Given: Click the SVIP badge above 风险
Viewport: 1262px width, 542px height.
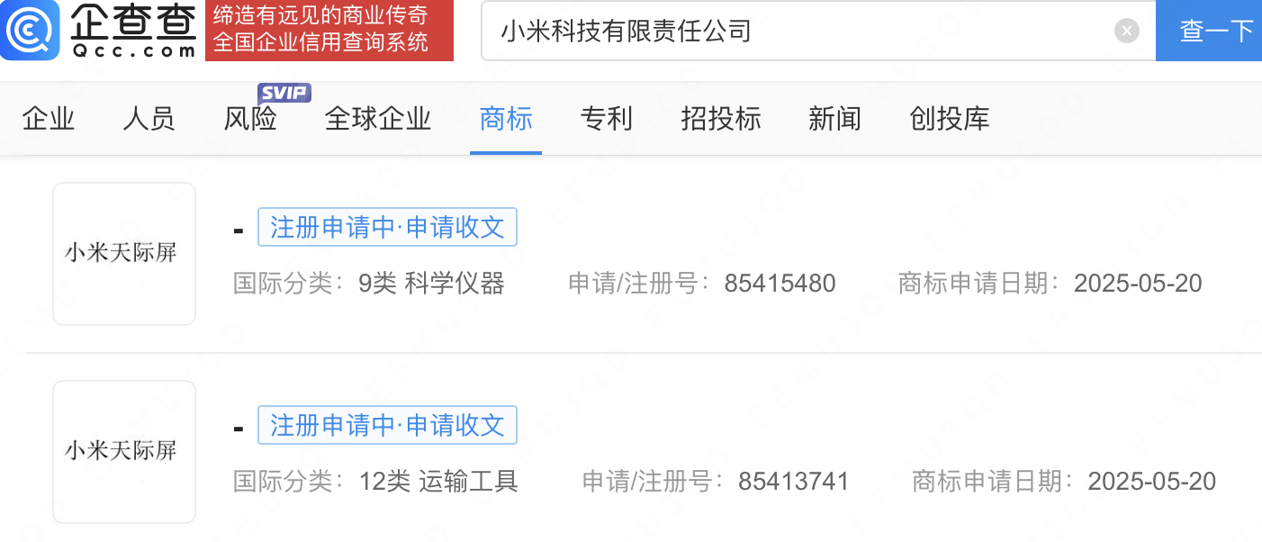Looking at the screenshot, I should pyautogui.click(x=284, y=93).
